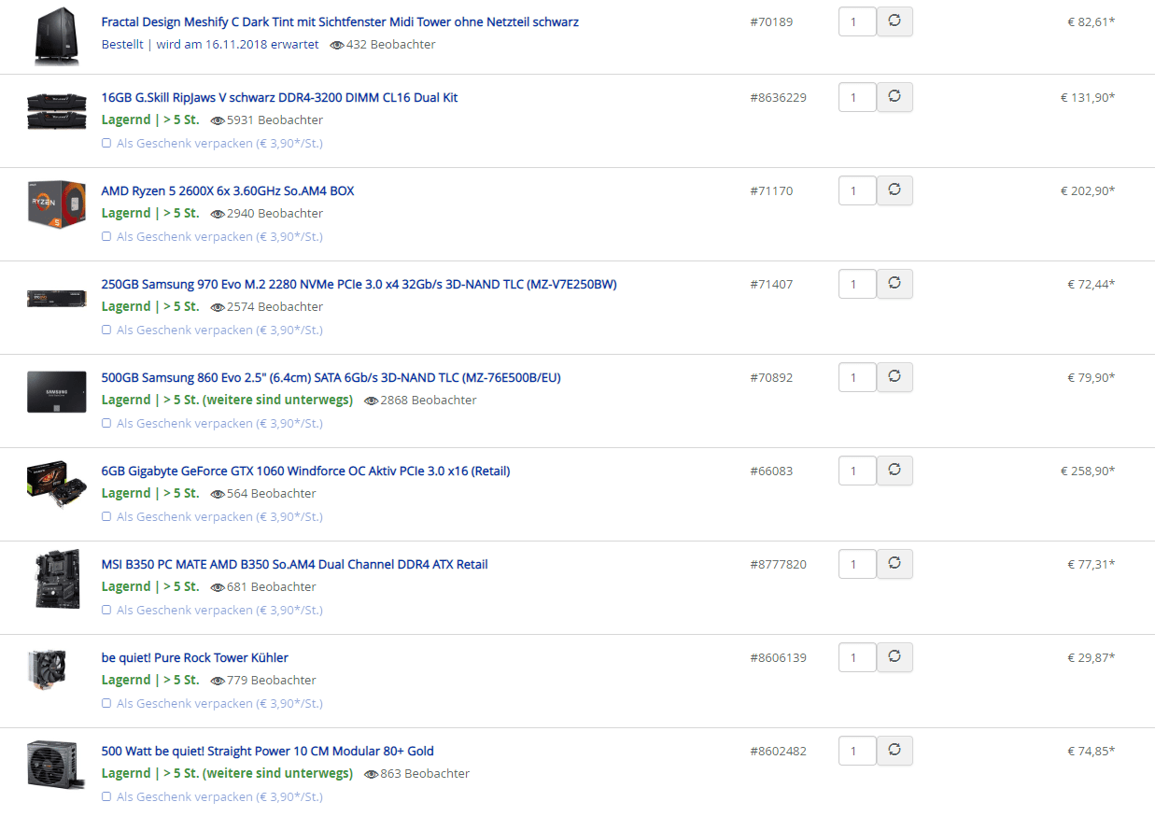Click quantity field for Straight Power 10

(x=857, y=751)
